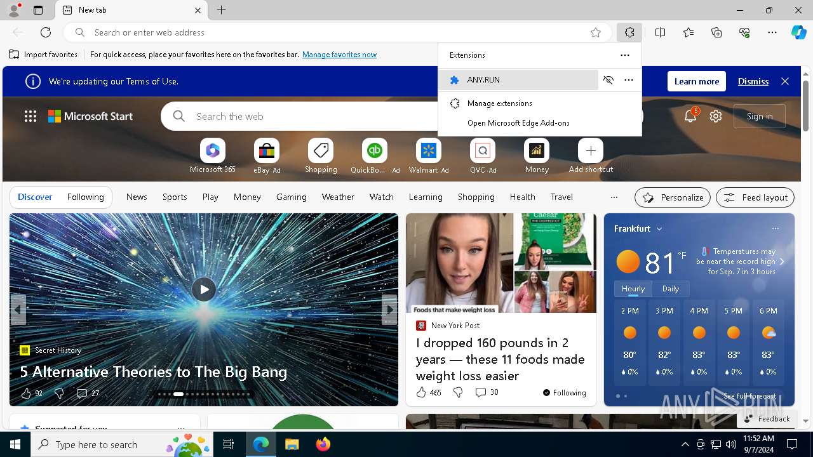
Task: Open the News category tab
Action: (137, 197)
